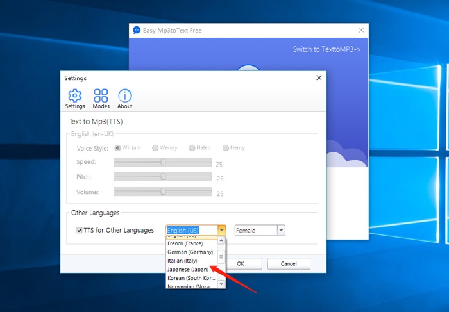
Task: Open the Female voice gender dropdown
Action: [x=281, y=230]
